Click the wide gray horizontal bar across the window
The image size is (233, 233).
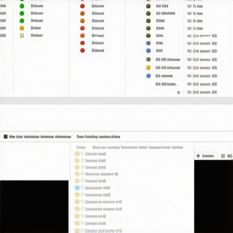[116, 101]
